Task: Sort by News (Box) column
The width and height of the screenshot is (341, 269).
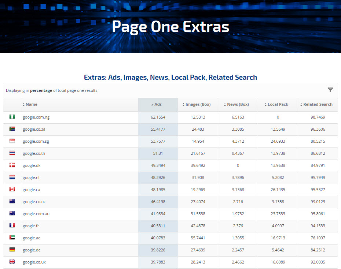Action: 238,105
